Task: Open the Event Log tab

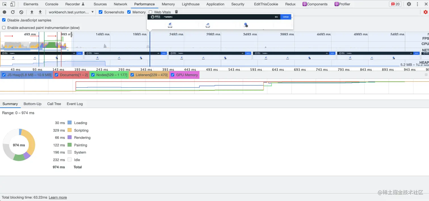Action: point(75,104)
